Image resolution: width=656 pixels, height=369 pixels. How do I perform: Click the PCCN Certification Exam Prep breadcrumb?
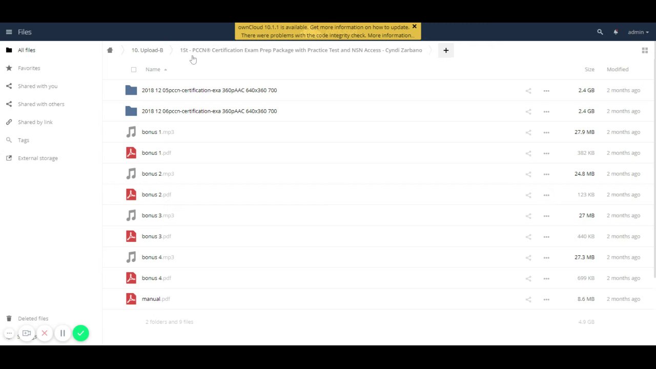301,50
